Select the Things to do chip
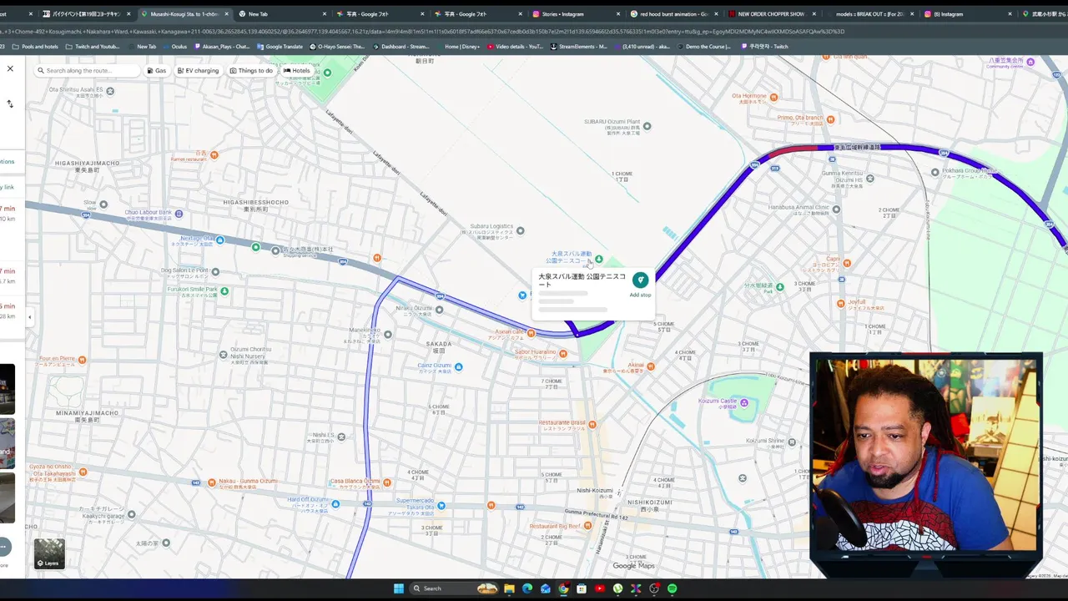Viewport: 1068px width, 601px height. tap(251, 71)
